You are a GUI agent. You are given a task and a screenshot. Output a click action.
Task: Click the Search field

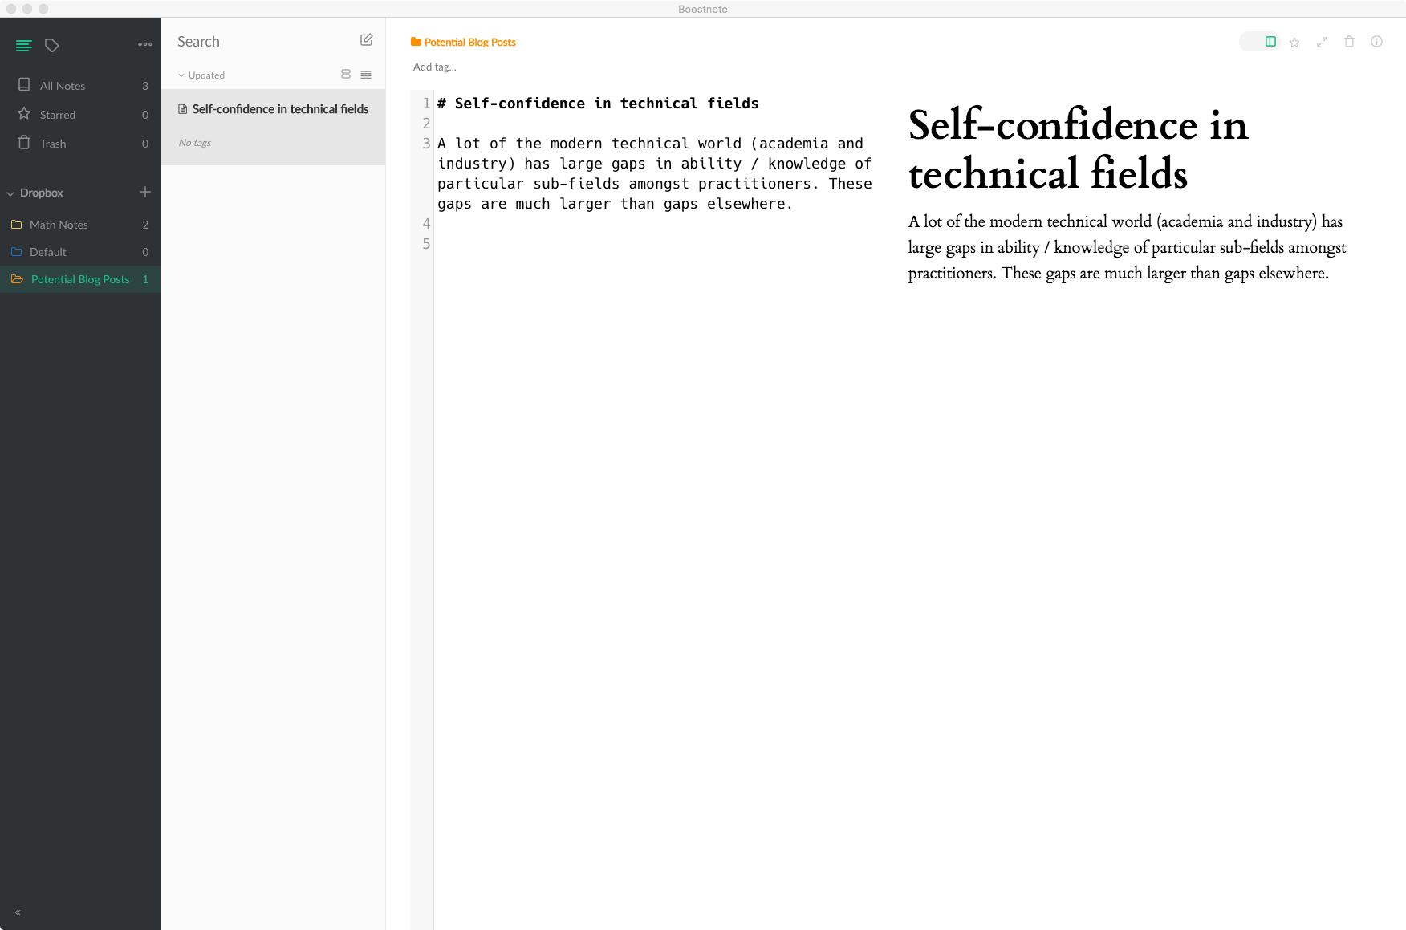(x=261, y=42)
